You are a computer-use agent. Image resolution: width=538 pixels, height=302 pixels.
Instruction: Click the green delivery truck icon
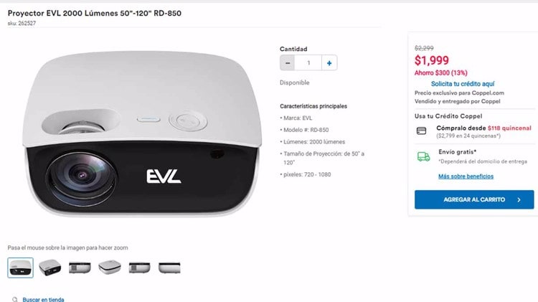pyautogui.click(x=423, y=156)
